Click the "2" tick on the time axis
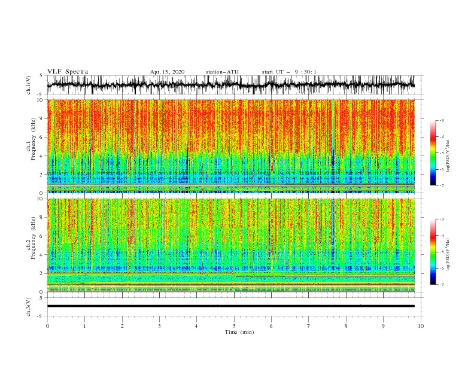474x366 pixels. click(x=122, y=326)
